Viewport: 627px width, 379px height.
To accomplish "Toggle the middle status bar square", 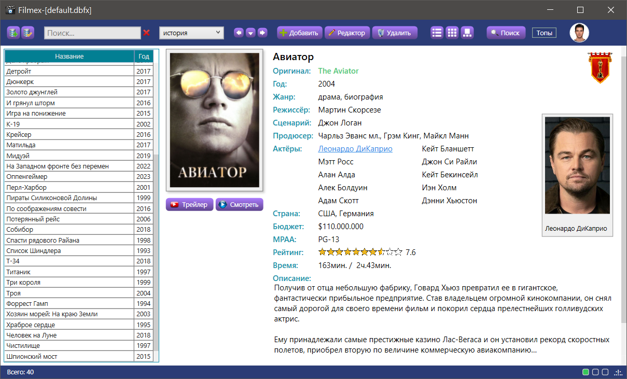I will (596, 372).
